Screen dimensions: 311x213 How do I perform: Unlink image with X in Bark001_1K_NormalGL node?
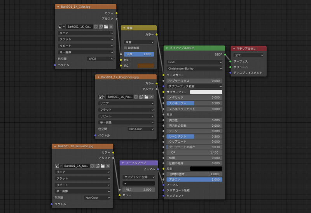click(x=108, y=166)
